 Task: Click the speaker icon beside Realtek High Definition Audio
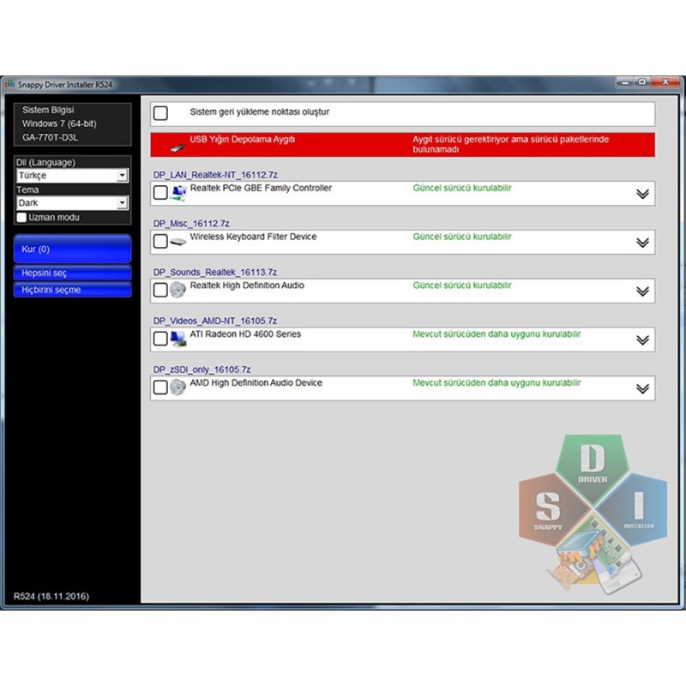178,290
